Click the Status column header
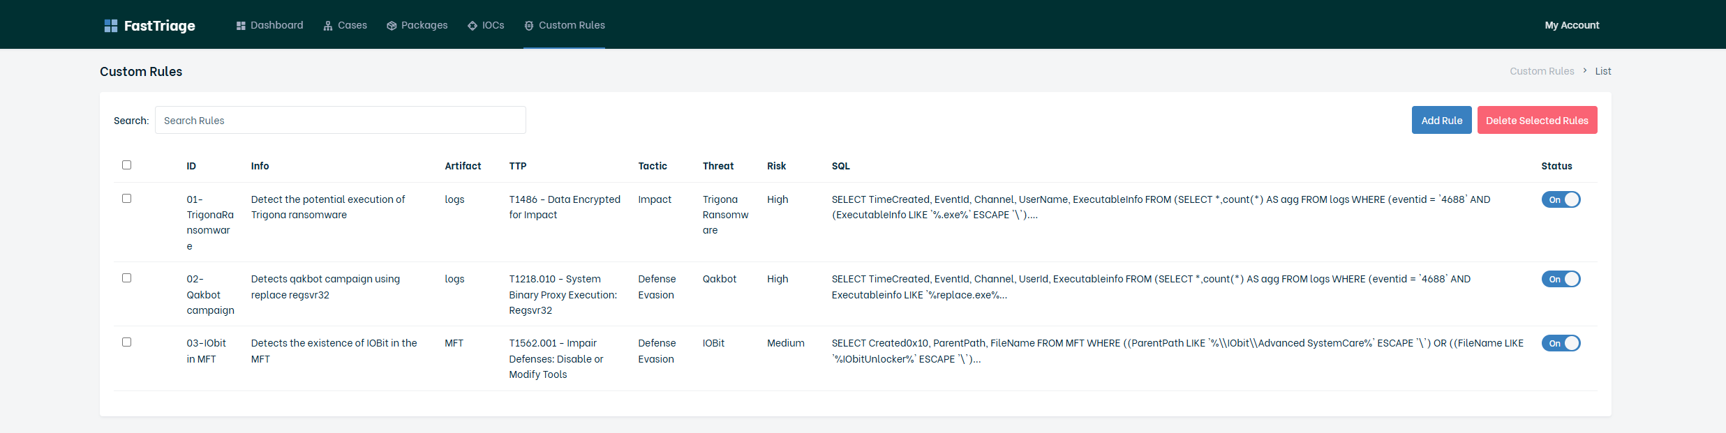Viewport: 1726px width, 433px height. 1556,166
